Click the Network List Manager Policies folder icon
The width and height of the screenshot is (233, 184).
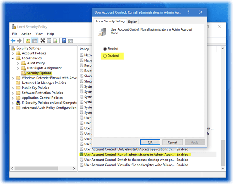(x=18, y=83)
